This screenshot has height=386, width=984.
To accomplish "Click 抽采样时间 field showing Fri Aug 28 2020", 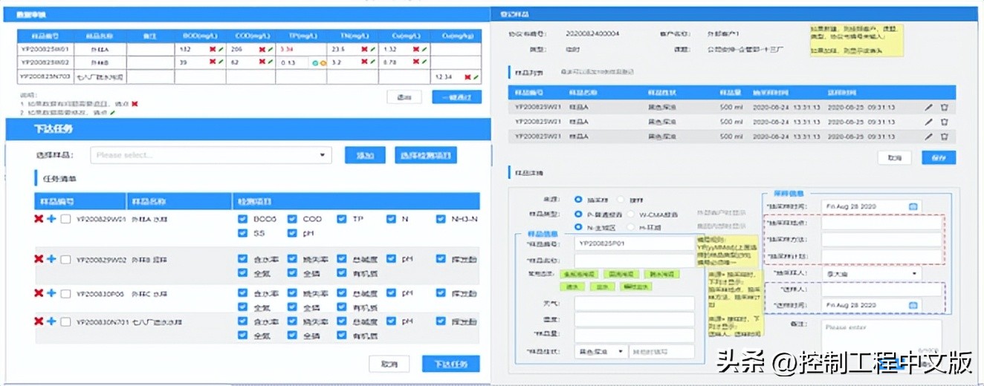I will [871, 206].
